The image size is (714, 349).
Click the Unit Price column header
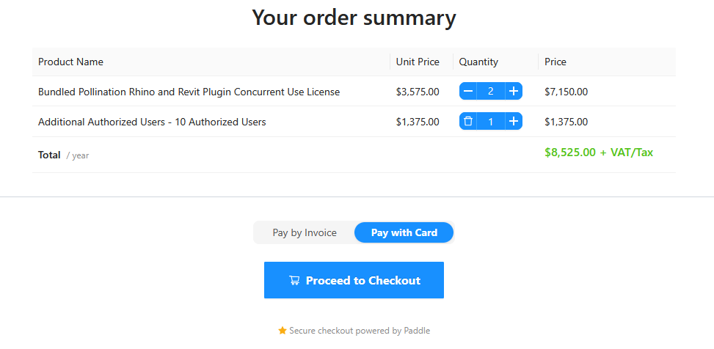418,62
